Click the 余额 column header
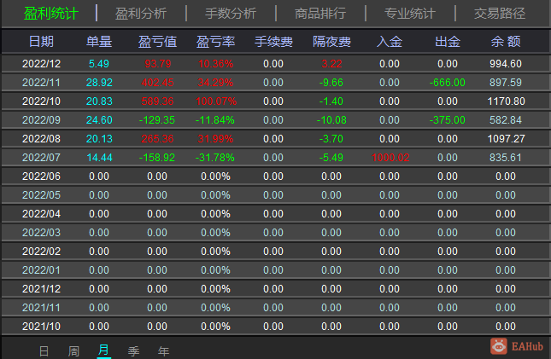Screen dimensions: 551x359 pyautogui.click(x=506, y=42)
